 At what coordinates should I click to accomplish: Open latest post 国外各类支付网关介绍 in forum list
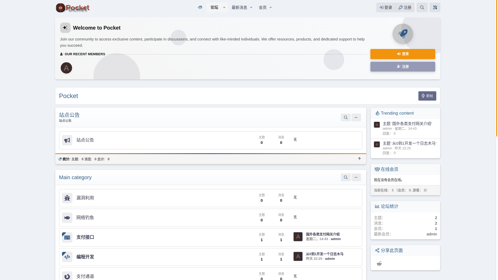[323, 234]
